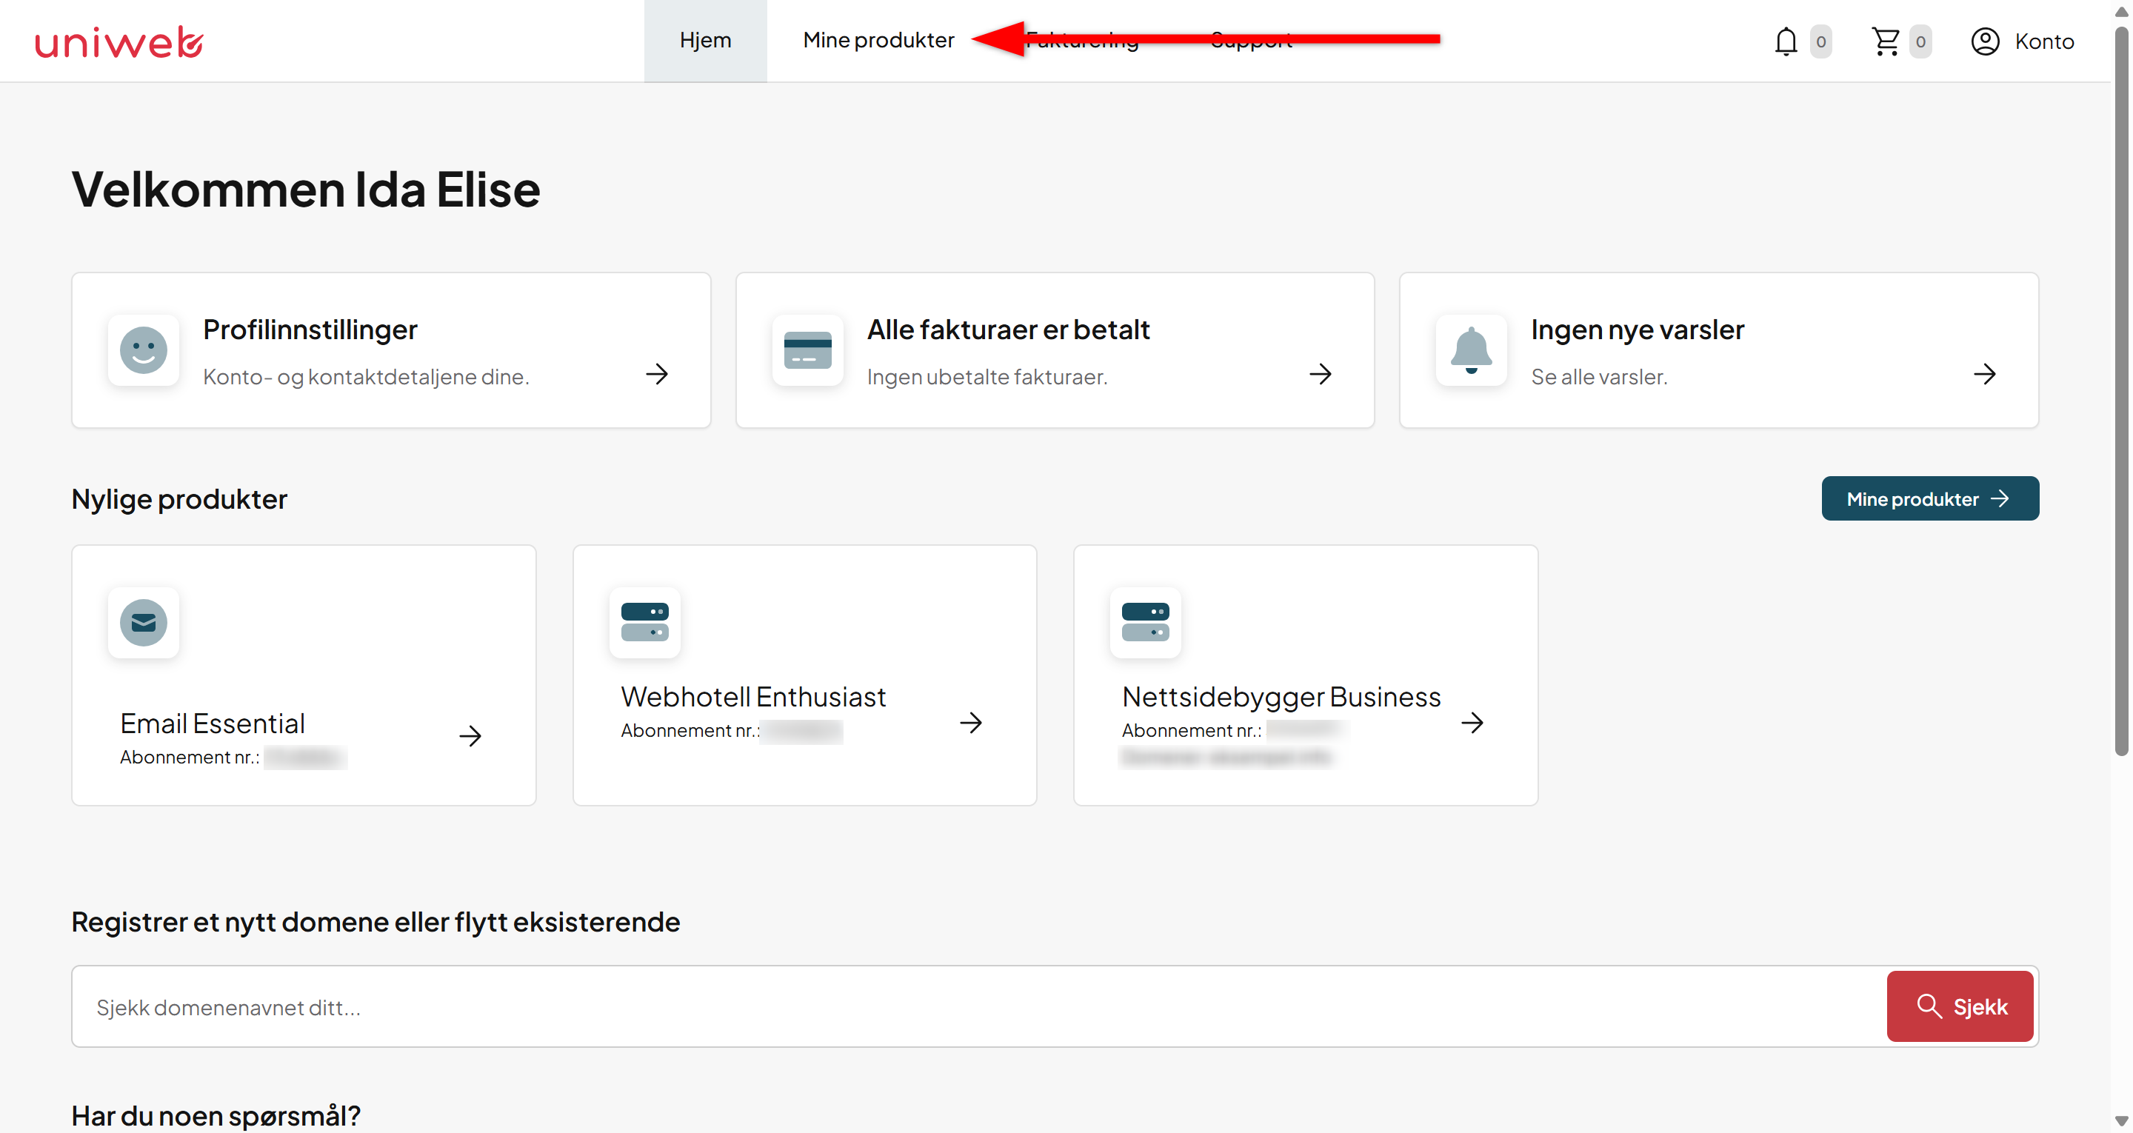Click the scrollbar down arrow
Viewport: 2133px width, 1133px height.
point(2121,1121)
